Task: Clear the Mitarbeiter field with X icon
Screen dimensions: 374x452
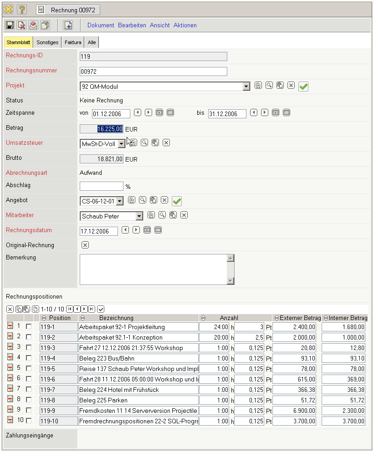Action: coord(184,215)
